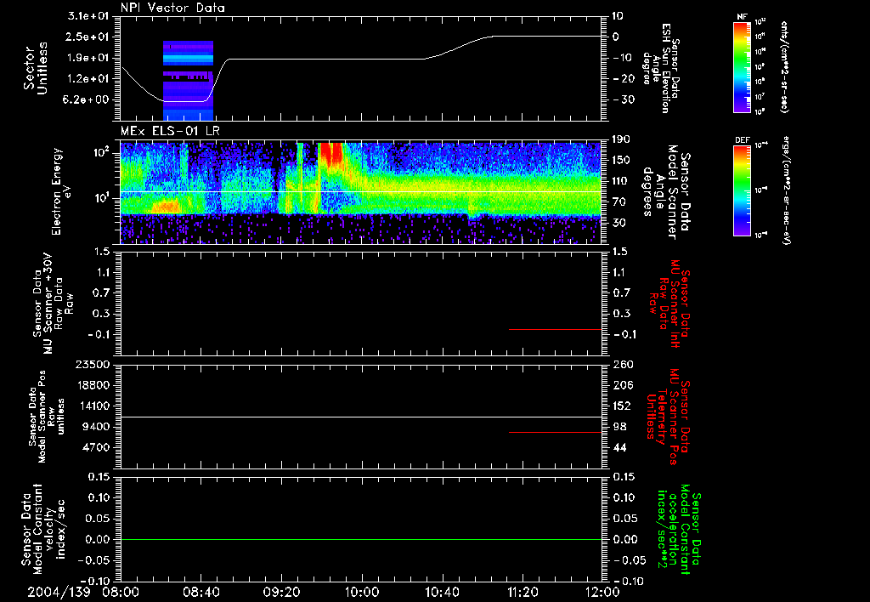Select the red 'MU Scanner Pos Telemetry' label

[x=668, y=417]
